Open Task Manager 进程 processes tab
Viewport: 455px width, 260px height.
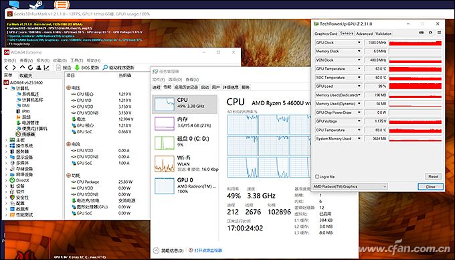coord(157,87)
